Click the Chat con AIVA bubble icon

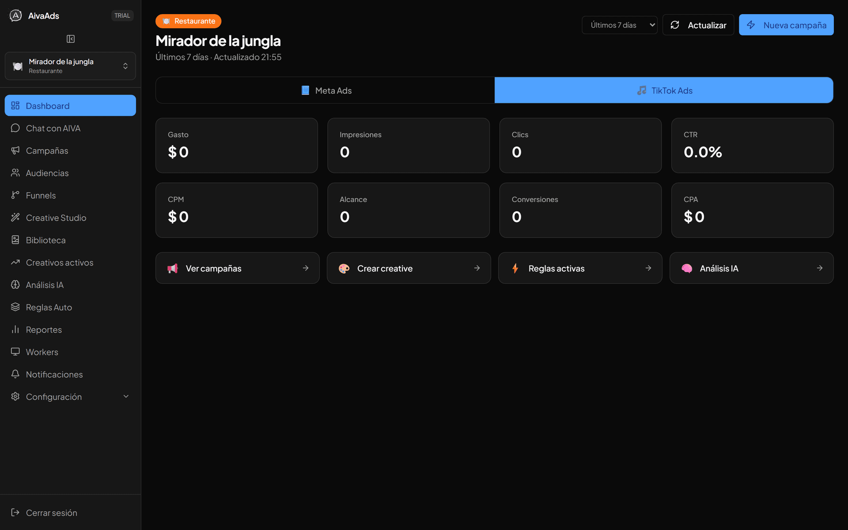pos(15,128)
